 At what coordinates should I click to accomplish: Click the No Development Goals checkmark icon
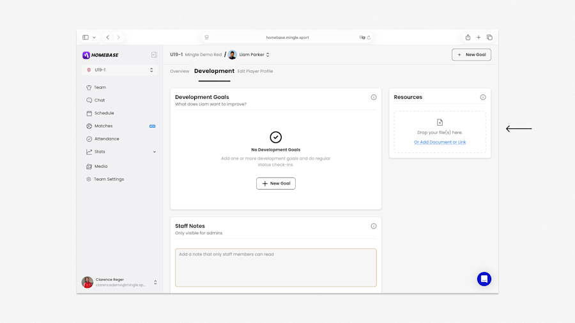tap(276, 137)
